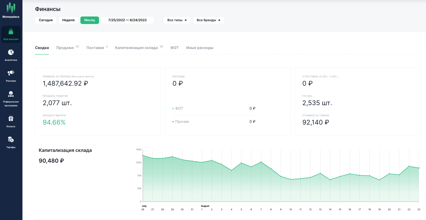Open Аналитика pie chart icon

(11, 52)
